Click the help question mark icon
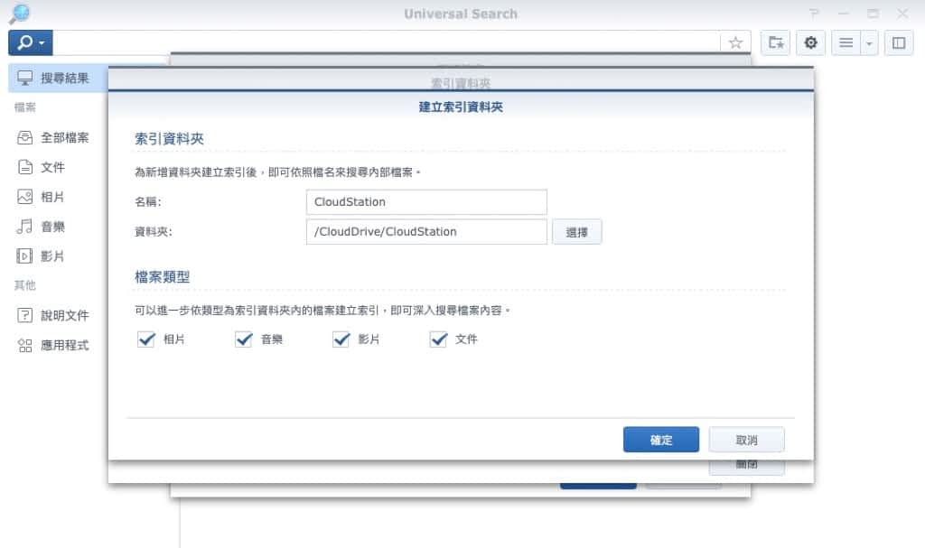Image resolution: width=925 pixels, height=548 pixels. [815, 14]
